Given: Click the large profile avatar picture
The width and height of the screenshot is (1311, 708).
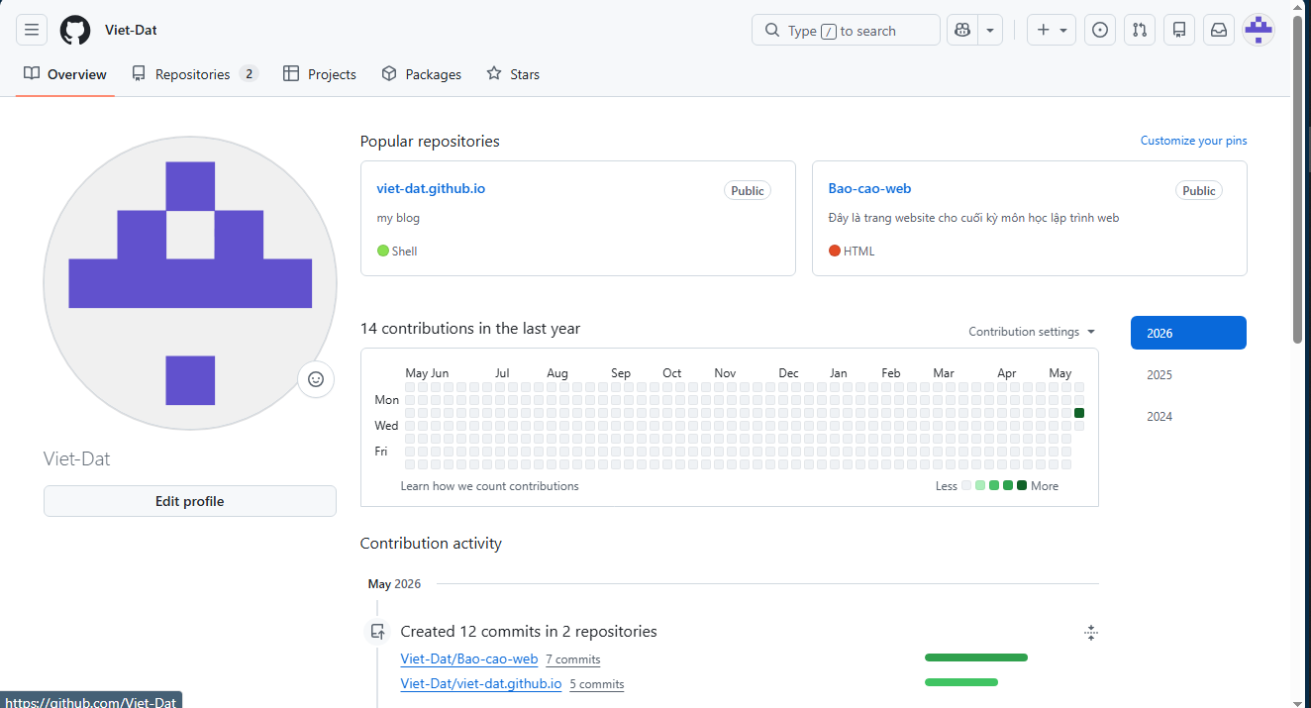Looking at the screenshot, I should (x=190, y=283).
